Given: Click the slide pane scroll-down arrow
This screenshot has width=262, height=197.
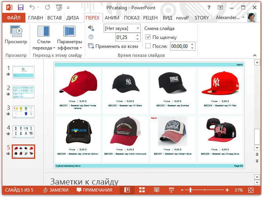Looking at the screenshot, I should point(257,148).
